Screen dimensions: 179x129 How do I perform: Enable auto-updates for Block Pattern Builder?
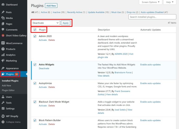pyautogui.click(x=150, y=120)
